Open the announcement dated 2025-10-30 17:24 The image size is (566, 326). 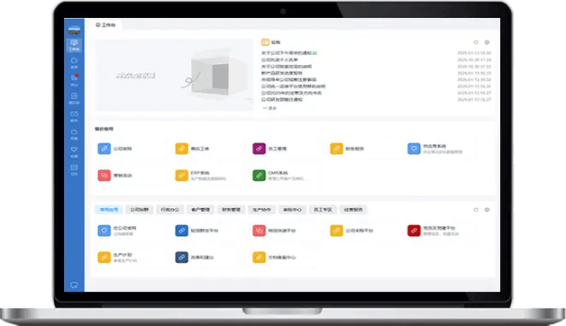(279, 59)
